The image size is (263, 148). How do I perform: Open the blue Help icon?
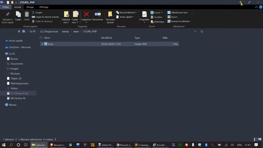pos(261,7)
